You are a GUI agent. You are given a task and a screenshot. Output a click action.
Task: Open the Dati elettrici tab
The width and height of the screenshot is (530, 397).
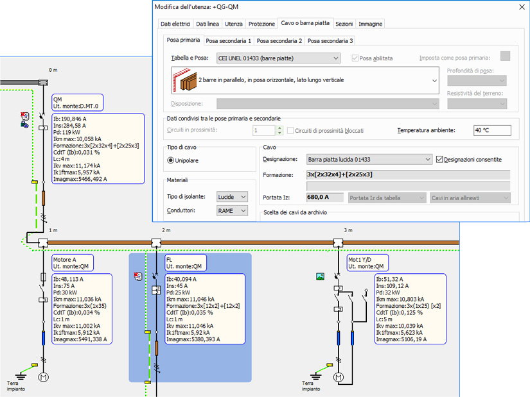[x=175, y=24]
